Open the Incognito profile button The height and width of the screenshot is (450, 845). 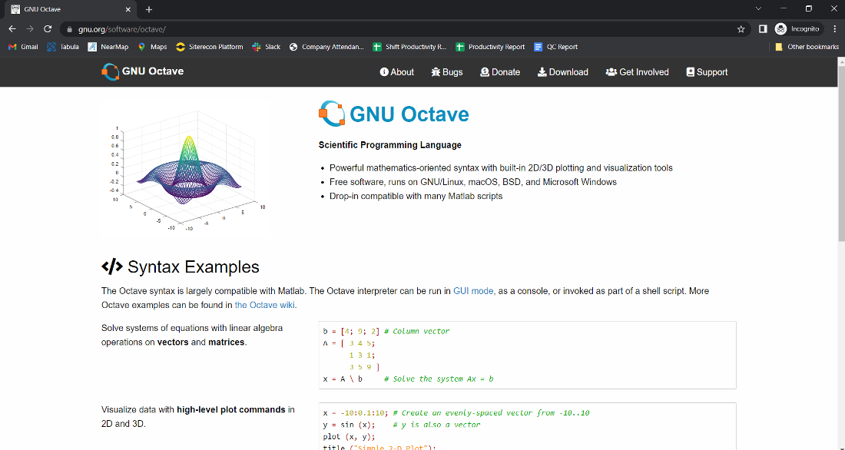click(797, 29)
